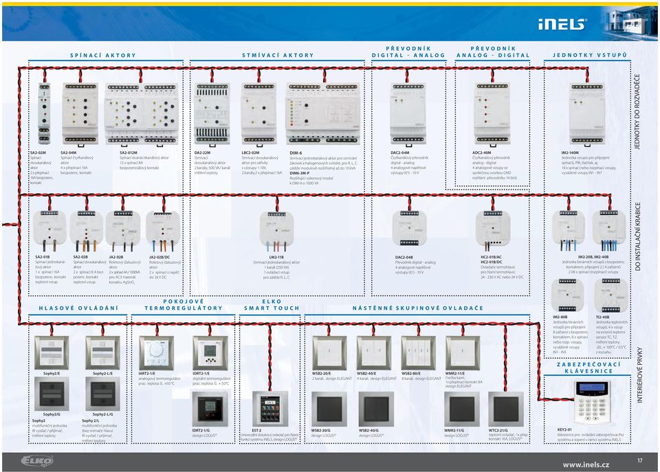Screen dimensions: 660x472
Task: Select the HC2-01B/AC thermo-valve controller image
Action: pyautogui.click(x=493, y=229)
